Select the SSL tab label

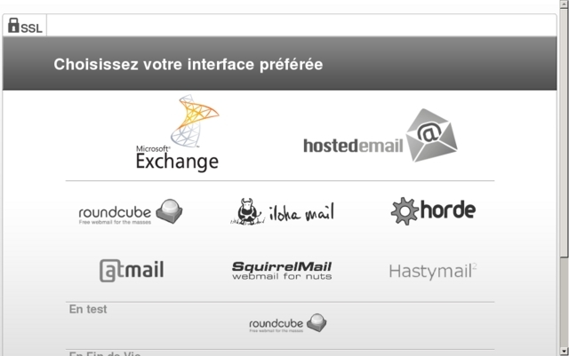pyautogui.click(x=33, y=28)
